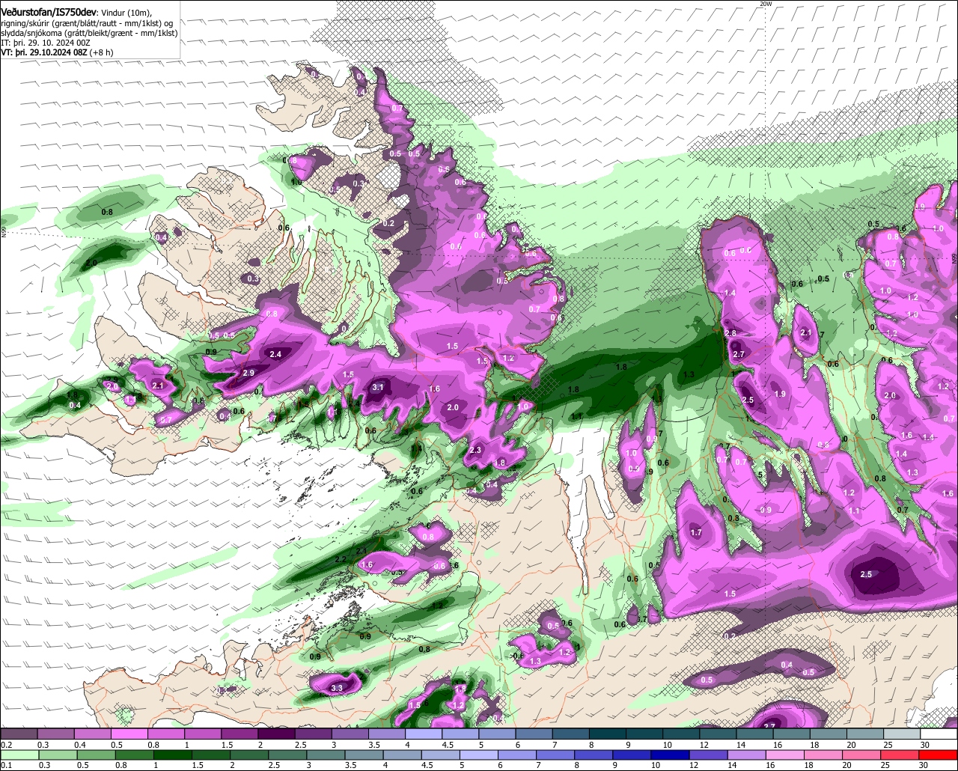
Task: Click the 2.8 precipitation value on the map
Action: coord(730,333)
